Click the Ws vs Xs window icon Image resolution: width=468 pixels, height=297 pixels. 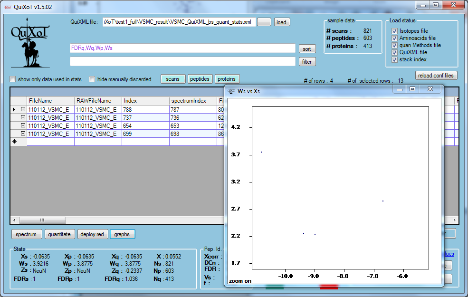pyautogui.click(x=231, y=90)
